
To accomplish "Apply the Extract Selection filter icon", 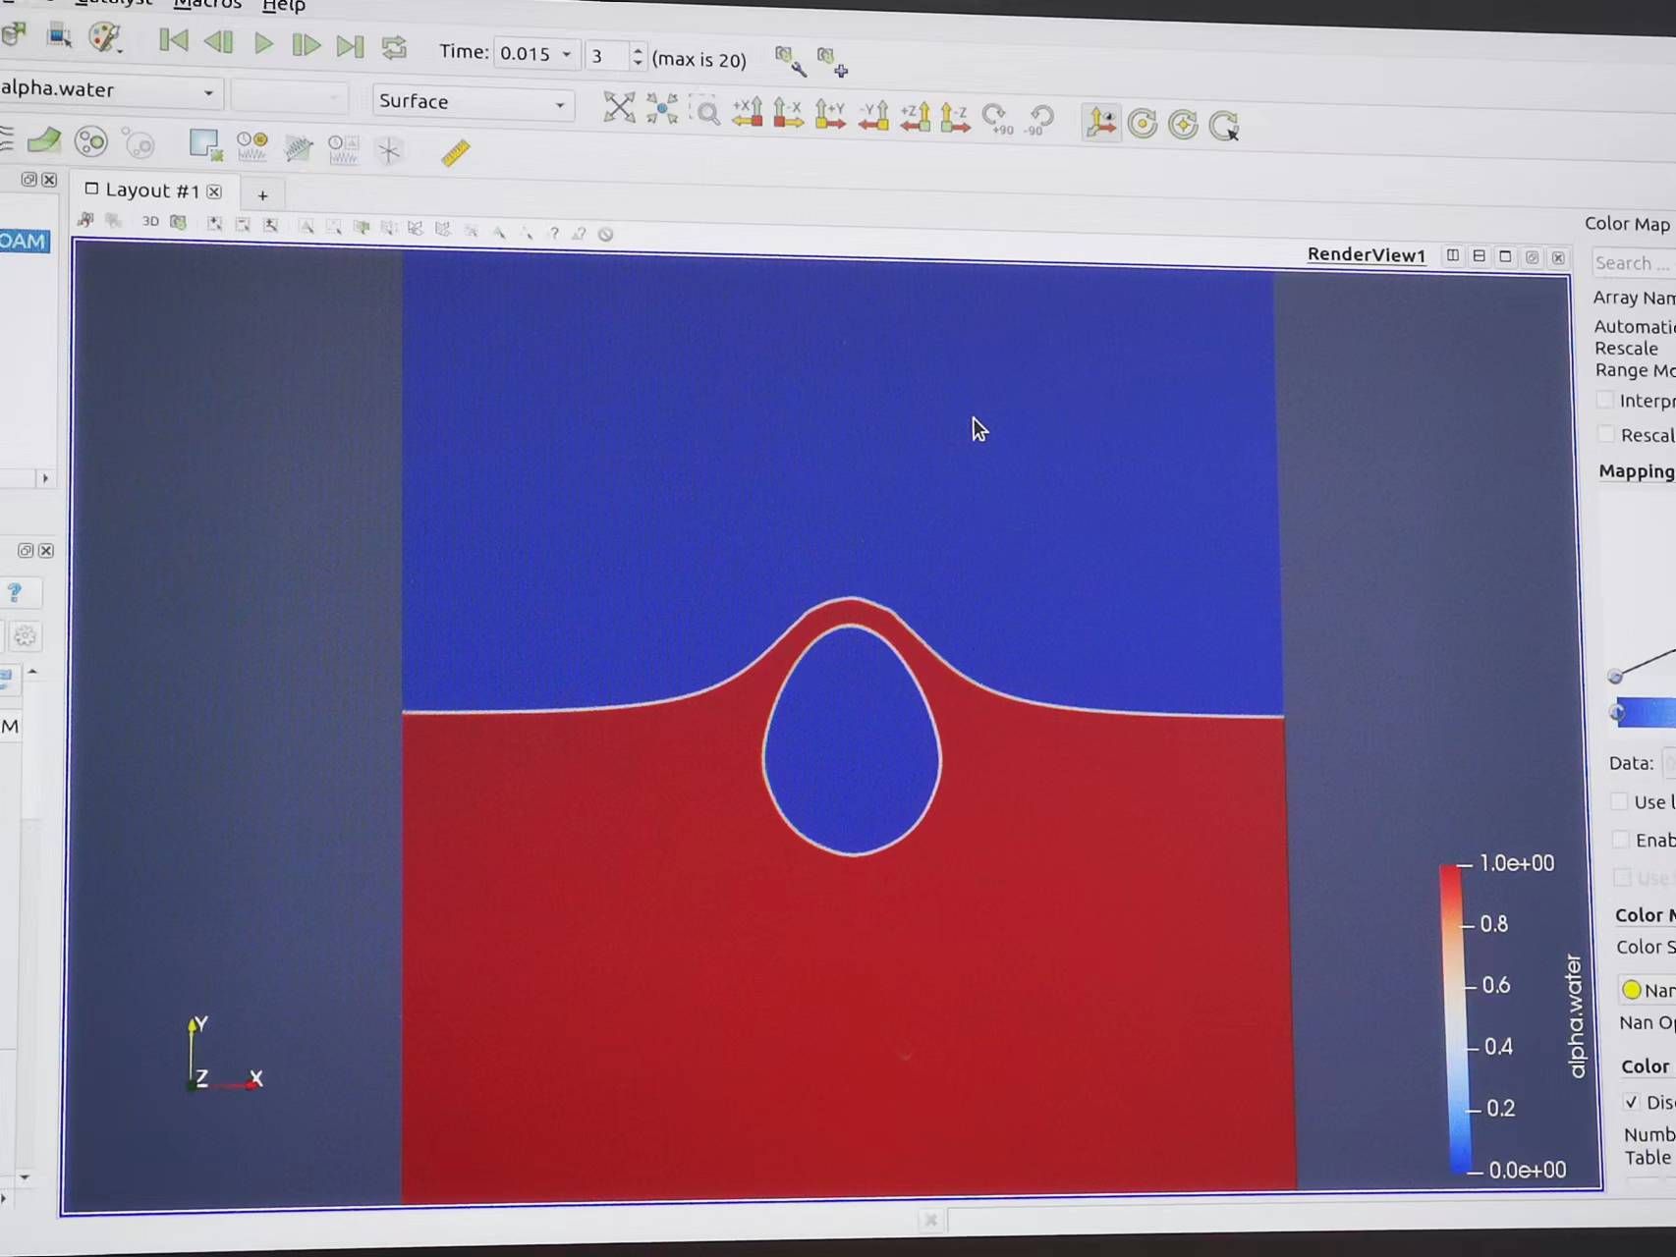I will tap(204, 145).
